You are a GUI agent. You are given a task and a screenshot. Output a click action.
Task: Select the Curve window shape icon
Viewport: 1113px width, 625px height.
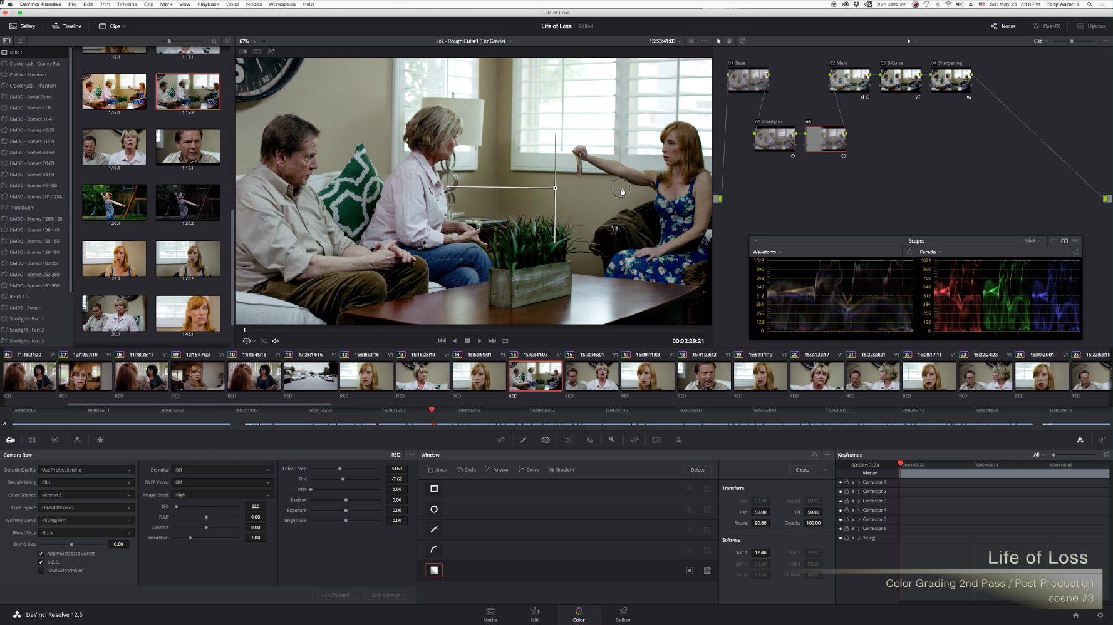coord(434,550)
